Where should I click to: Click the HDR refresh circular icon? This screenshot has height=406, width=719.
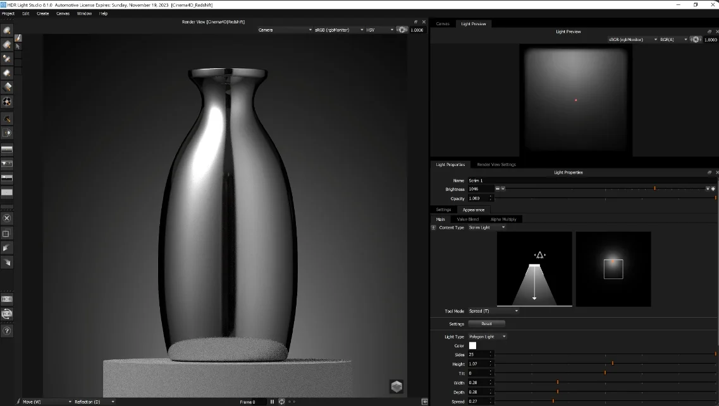(x=7, y=314)
